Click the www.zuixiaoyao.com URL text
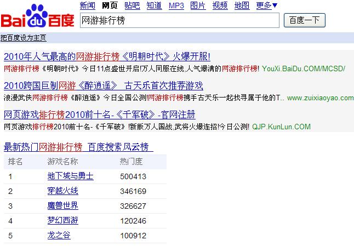 tap(320, 98)
